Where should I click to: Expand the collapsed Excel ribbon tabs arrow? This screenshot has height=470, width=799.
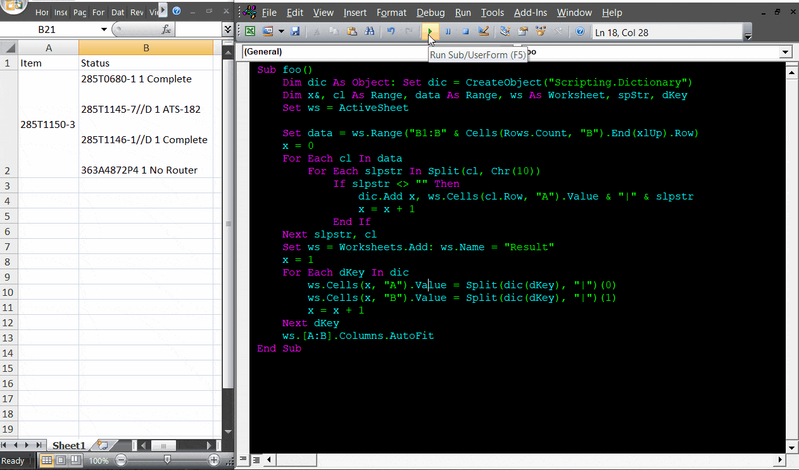point(163,11)
